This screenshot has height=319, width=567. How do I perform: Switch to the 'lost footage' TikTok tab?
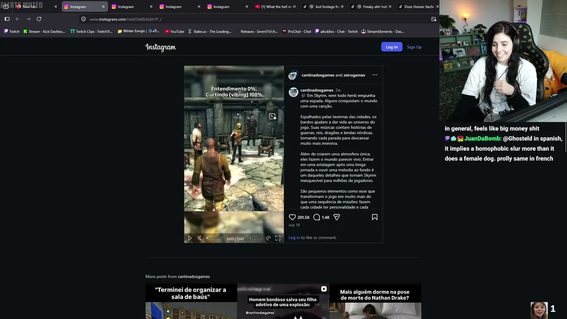click(x=323, y=7)
